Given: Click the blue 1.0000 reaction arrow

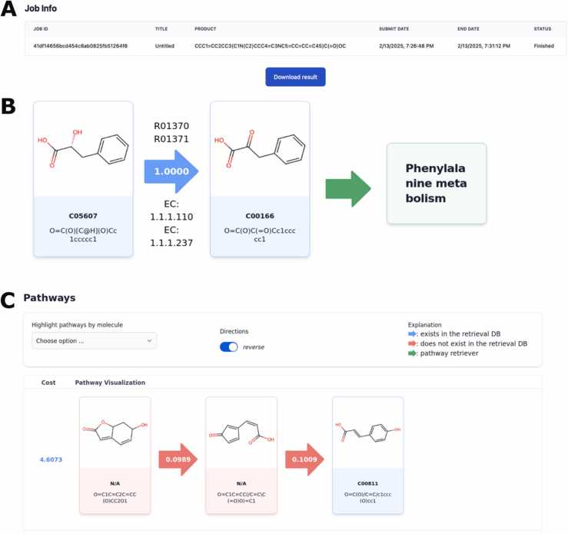Looking at the screenshot, I should 171,171.
